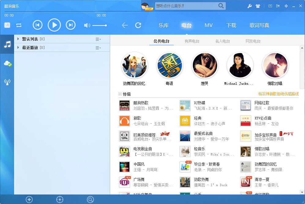Screen dimensions: 305x204
Task: Click the search magnifier icon
Action: tap(221, 6)
